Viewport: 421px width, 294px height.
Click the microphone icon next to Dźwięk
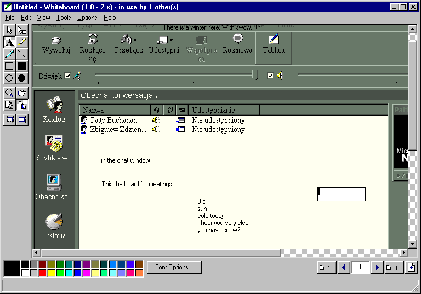coord(77,76)
